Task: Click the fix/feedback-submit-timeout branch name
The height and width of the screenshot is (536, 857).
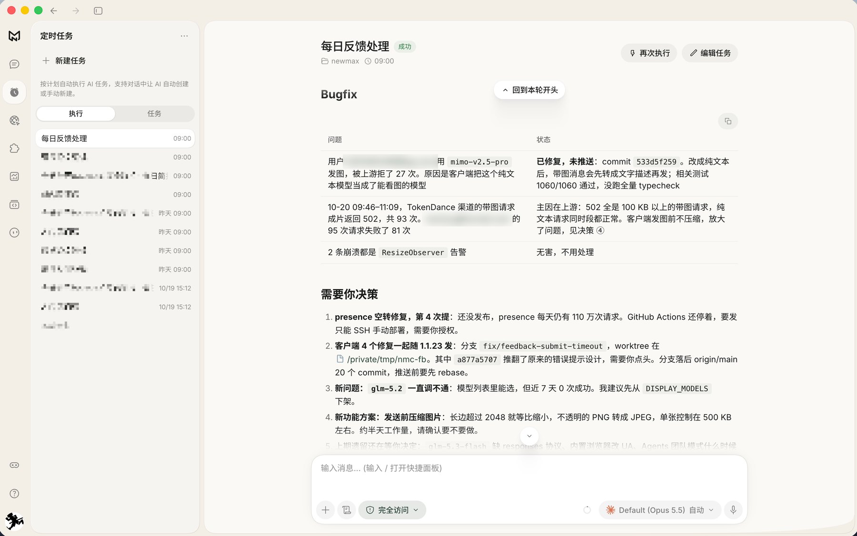Action: tap(543, 346)
